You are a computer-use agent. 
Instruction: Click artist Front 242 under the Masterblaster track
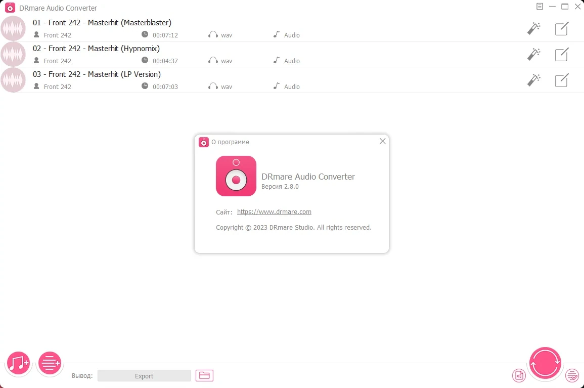click(57, 35)
